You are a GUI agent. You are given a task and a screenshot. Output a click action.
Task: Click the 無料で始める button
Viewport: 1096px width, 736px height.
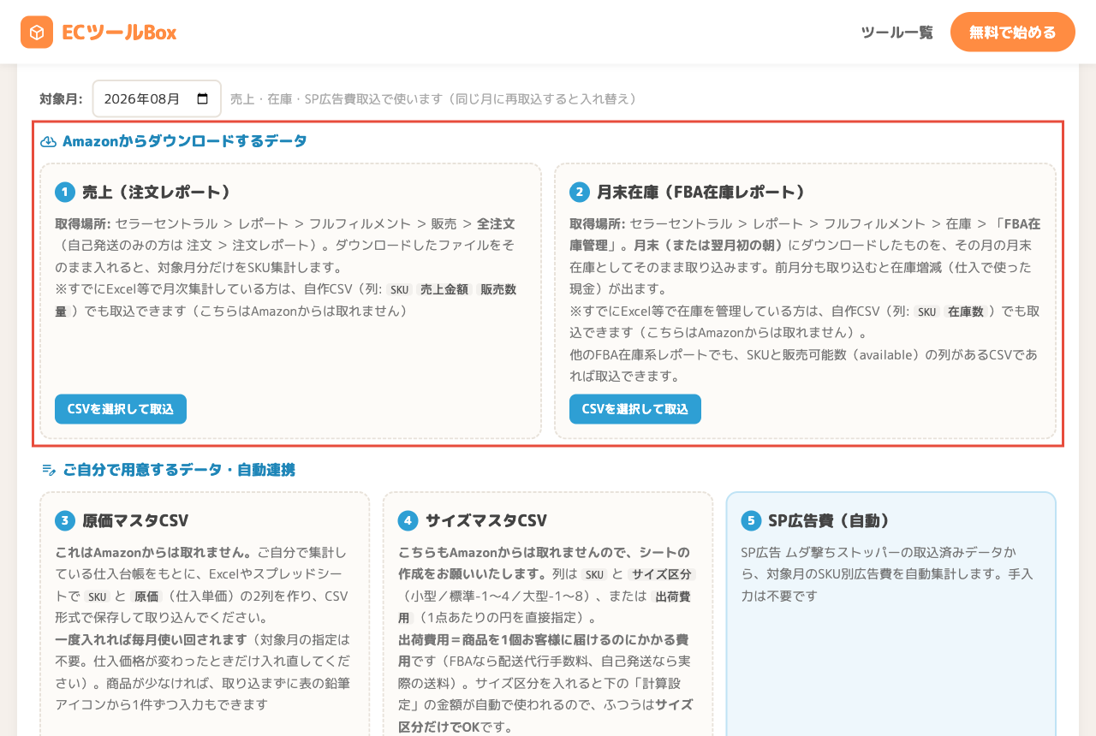click(x=1012, y=33)
